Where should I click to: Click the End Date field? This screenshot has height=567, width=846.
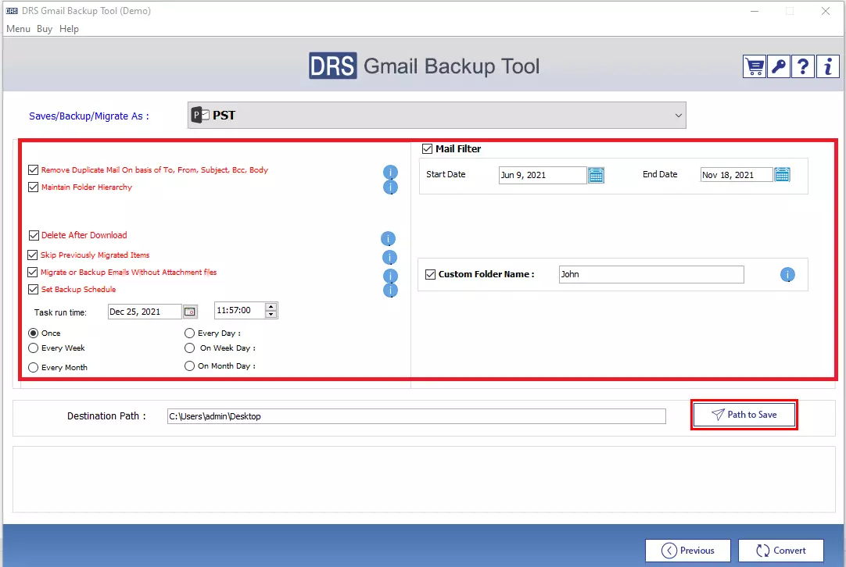click(x=737, y=175)
